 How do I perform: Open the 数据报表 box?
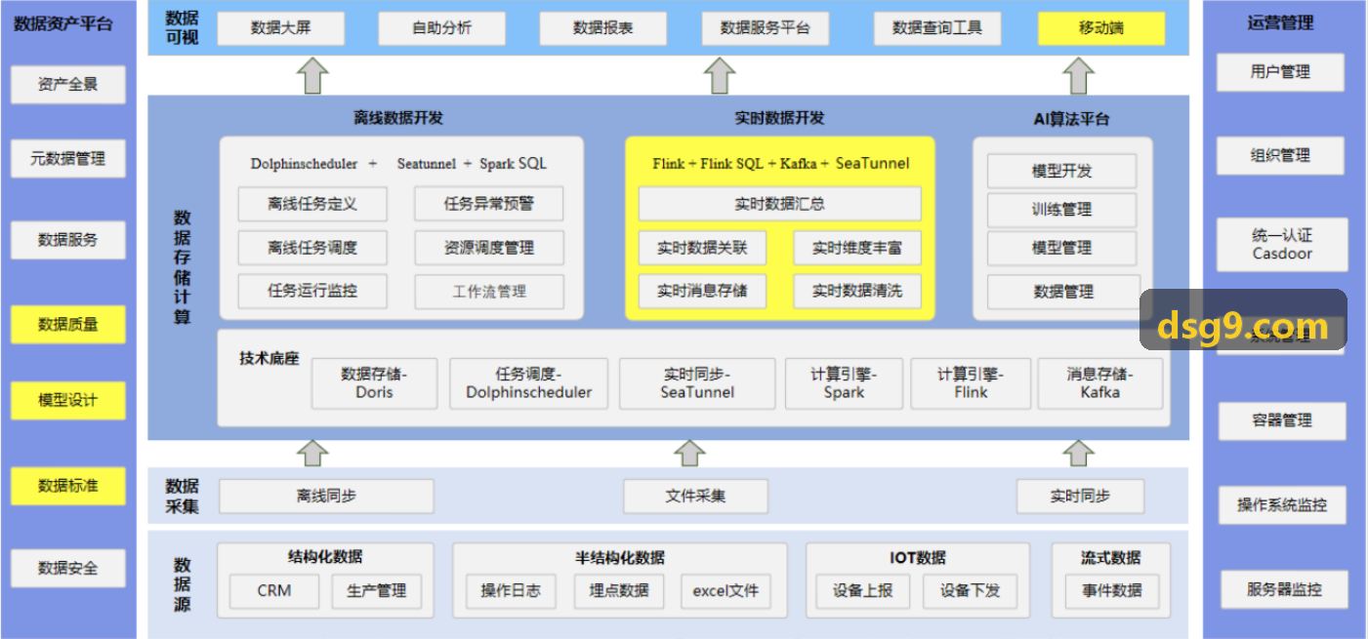[603, 28]
